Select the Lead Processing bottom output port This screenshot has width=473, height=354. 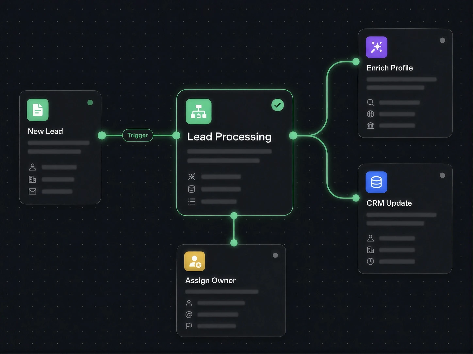(234, 215)
